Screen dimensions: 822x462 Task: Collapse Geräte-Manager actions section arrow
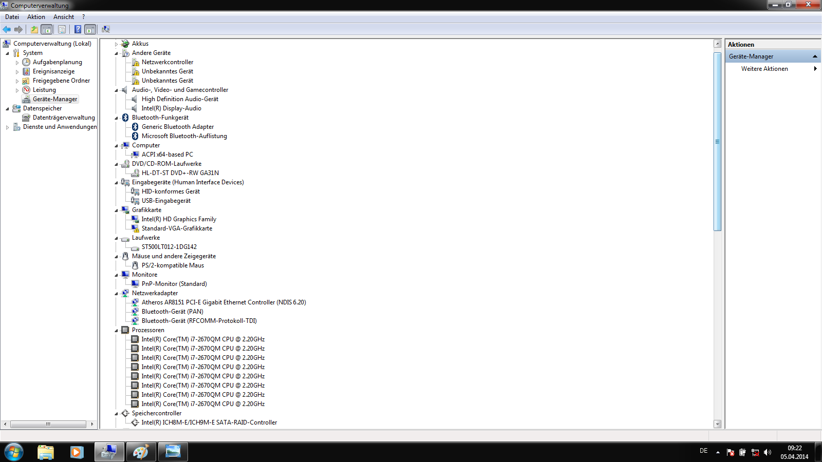coord(815,56)
